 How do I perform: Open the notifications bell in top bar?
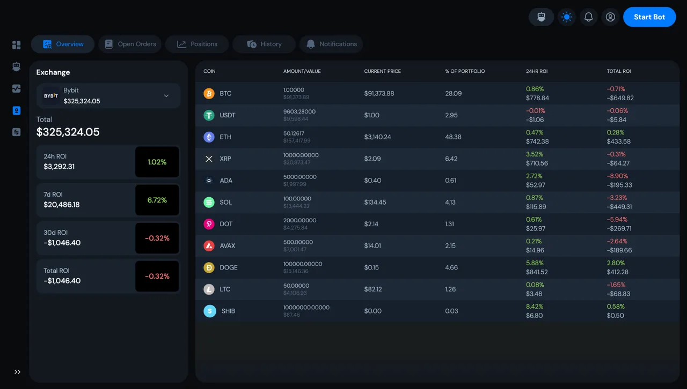(588, 17)
